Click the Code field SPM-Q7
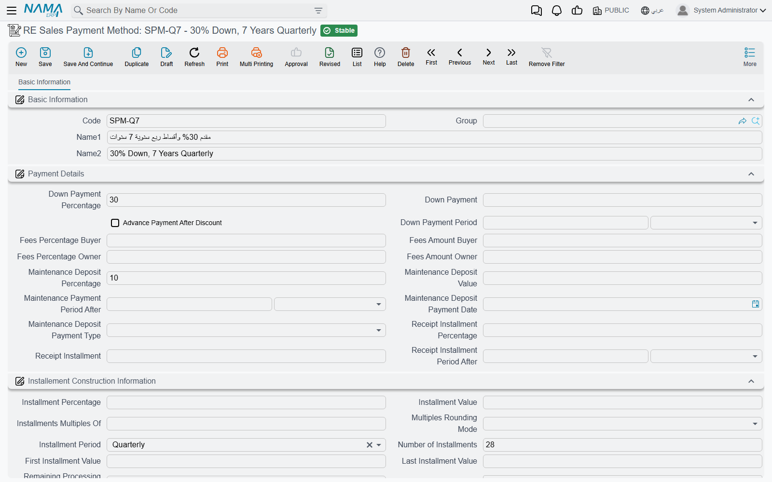The width and height of the screenshot is (772, 482). point(246,121)
